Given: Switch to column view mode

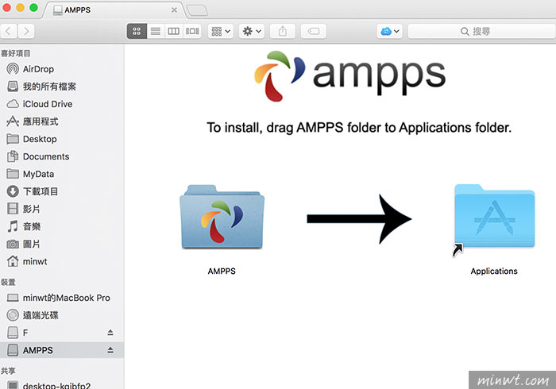Looking at the screenshot, I should pos(174,31).
